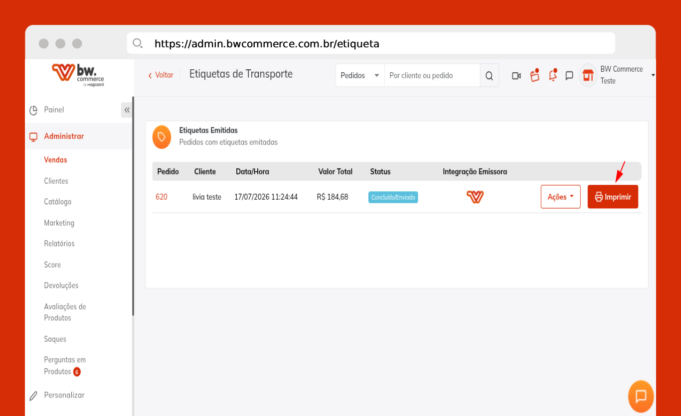Open Marketing in the sidebar
681x416 pixels.
pyautogui.click(x=59, y=223)
